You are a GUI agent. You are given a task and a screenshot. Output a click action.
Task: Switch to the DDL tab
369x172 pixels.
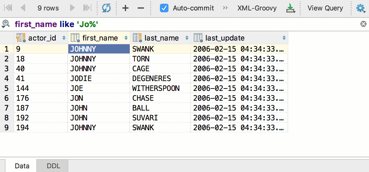[x=54, y=166]
